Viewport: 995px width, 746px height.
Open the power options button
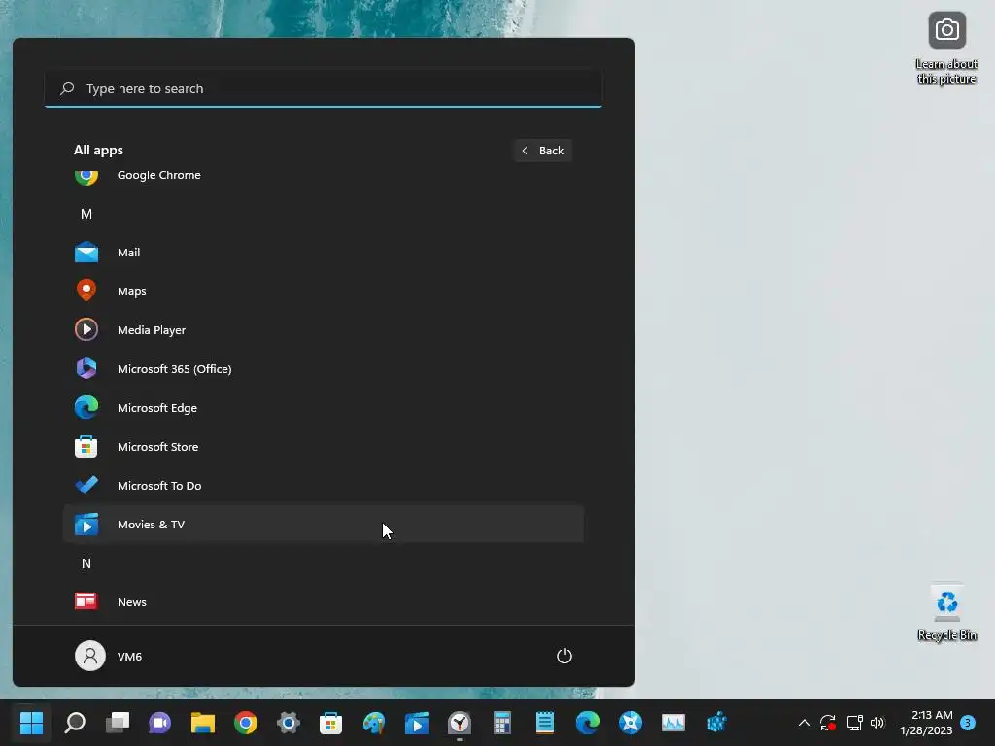click(565, 656)
